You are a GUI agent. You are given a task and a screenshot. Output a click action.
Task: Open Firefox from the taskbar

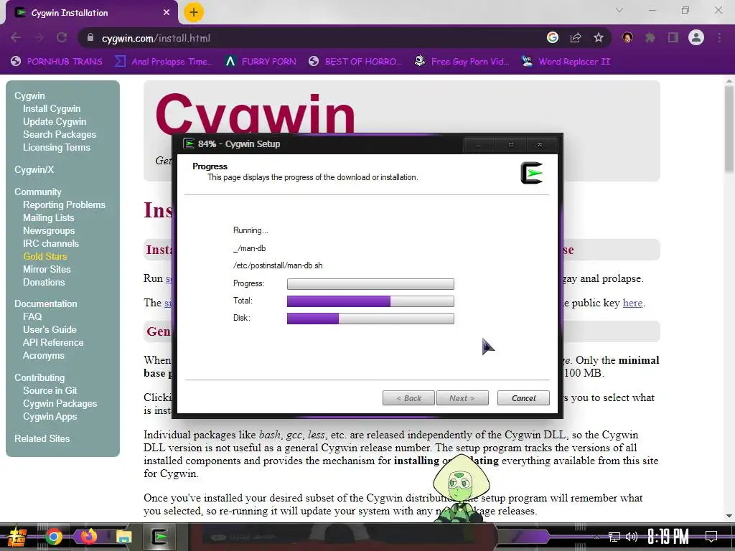pos(88,537)
